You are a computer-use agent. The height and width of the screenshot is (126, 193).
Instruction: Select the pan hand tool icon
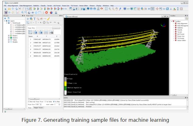[x=117, y=9]
